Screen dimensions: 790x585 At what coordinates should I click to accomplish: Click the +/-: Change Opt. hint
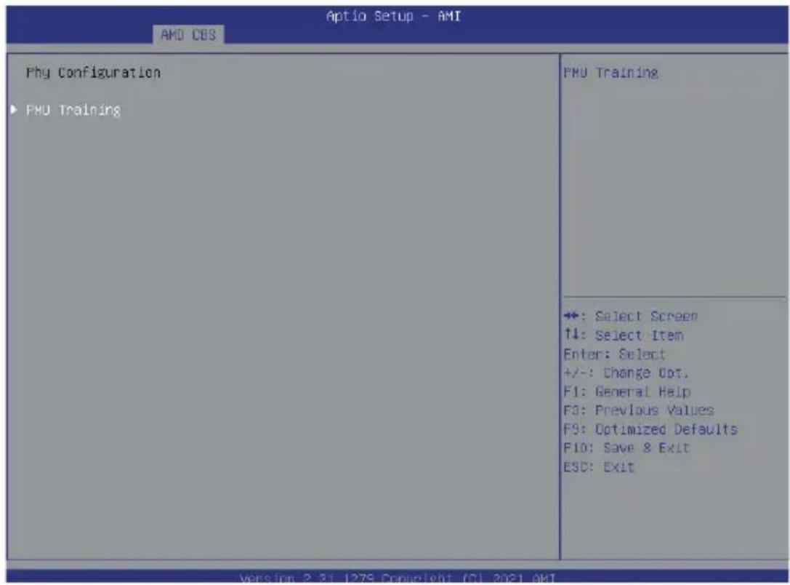click(626, 373)
